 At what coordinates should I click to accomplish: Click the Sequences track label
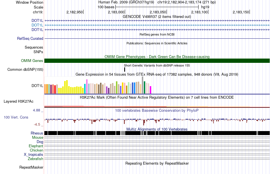click(x=34, y=47)
